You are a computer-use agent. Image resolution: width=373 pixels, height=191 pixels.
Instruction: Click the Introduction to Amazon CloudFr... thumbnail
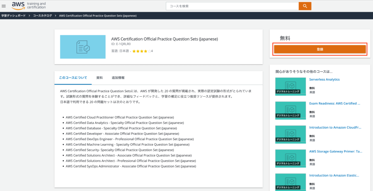pyautogui.click(x=291, y=135)
